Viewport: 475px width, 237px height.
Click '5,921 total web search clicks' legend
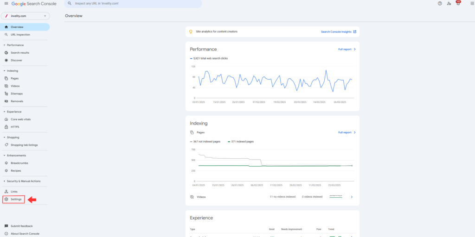coord(209,58)
